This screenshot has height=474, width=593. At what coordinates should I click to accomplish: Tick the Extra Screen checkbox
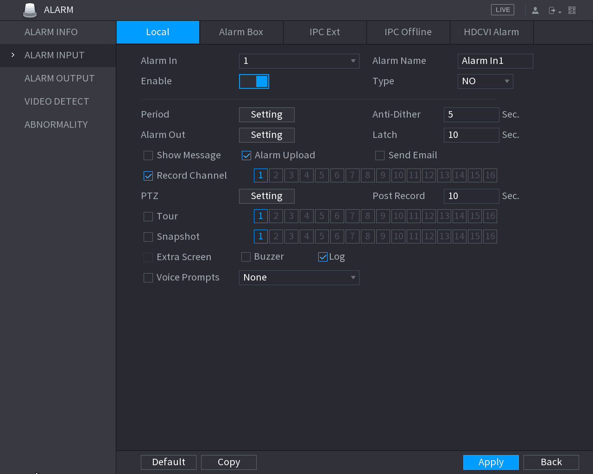148,257
